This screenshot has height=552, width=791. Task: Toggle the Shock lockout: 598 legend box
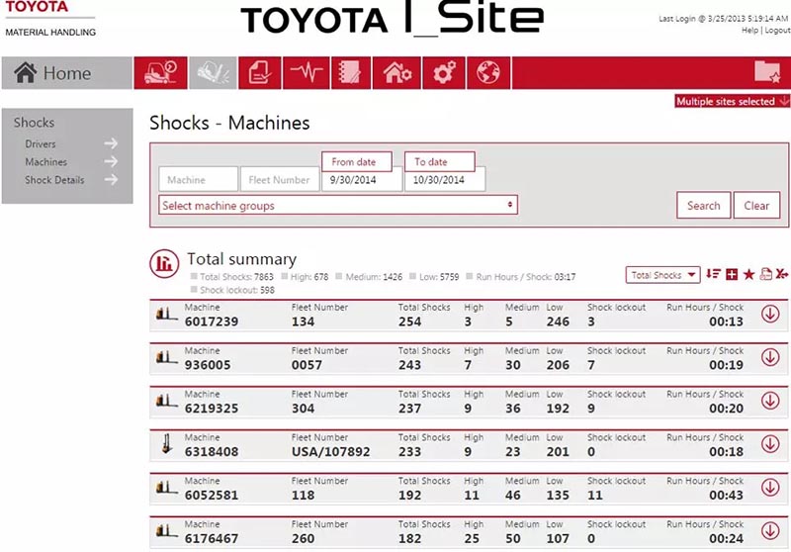click(x=194, y=289)
